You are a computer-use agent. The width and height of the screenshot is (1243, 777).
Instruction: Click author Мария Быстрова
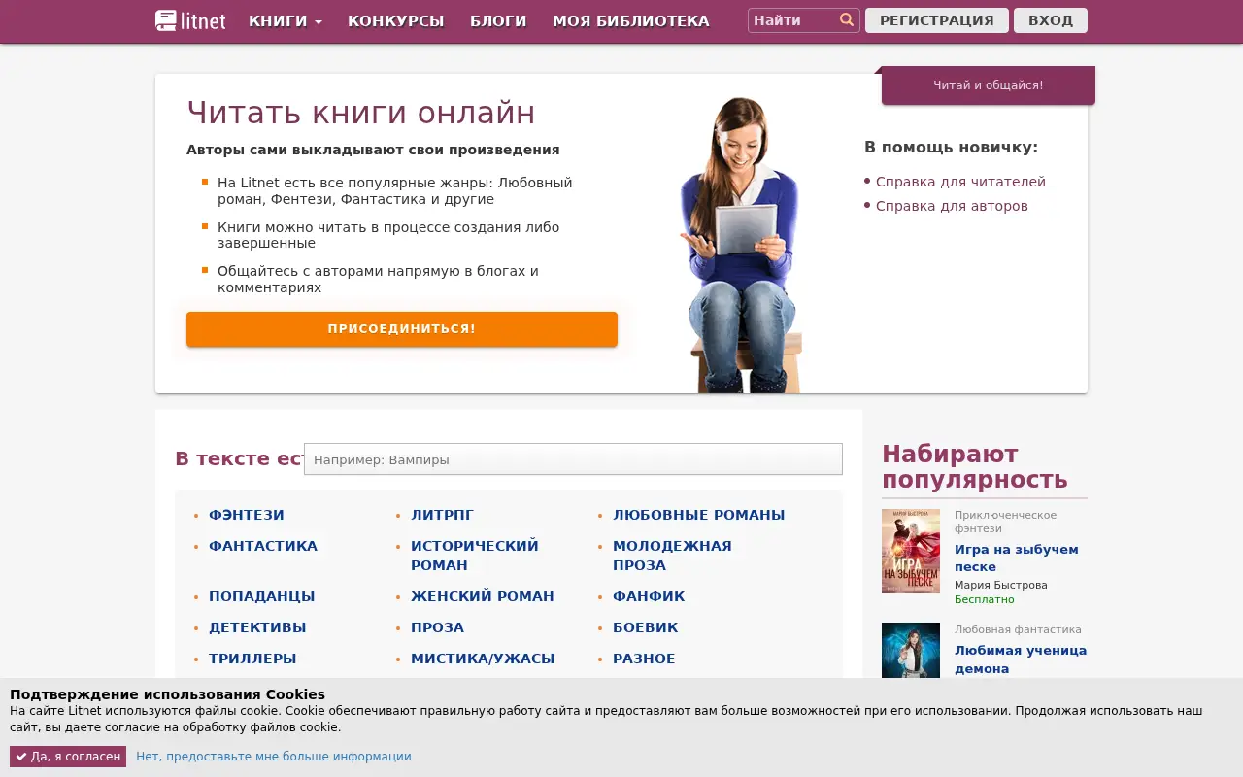coord(1001,585)
